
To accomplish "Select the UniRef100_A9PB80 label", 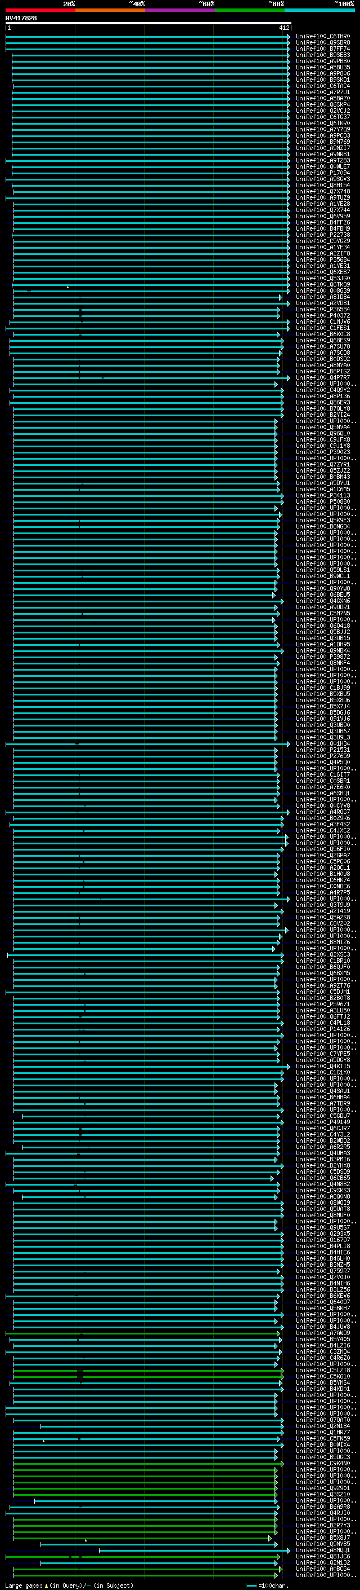I will pyautogui.click(x=323, y=61).
